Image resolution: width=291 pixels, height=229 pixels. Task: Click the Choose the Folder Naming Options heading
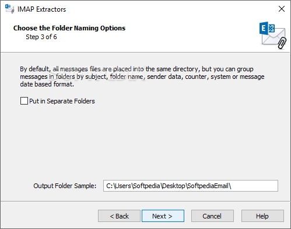coord(69,28)
